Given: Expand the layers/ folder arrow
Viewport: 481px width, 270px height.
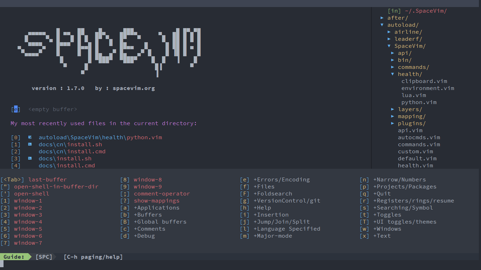Looking at the screenshot, I should (393, 109).
